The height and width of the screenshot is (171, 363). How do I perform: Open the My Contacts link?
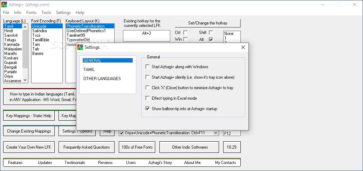click(226, 163)
